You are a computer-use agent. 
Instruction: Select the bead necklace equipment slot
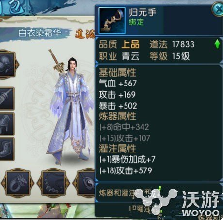pyautogui.click(x=53, y=183)
